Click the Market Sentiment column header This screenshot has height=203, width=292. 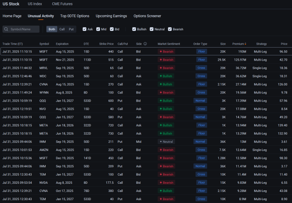pos(169,44)
